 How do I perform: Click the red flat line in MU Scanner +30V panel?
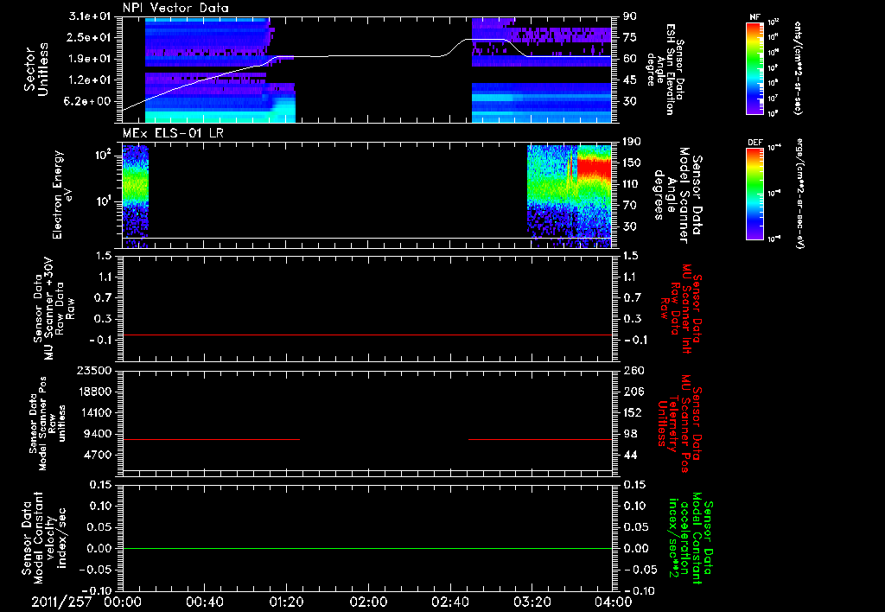point(366,335)
